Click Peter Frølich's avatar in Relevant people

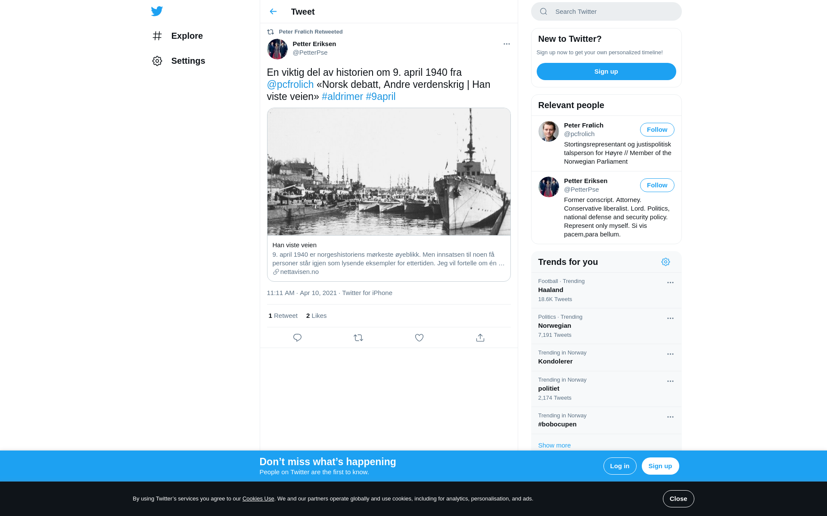click(x=549, y=131)
